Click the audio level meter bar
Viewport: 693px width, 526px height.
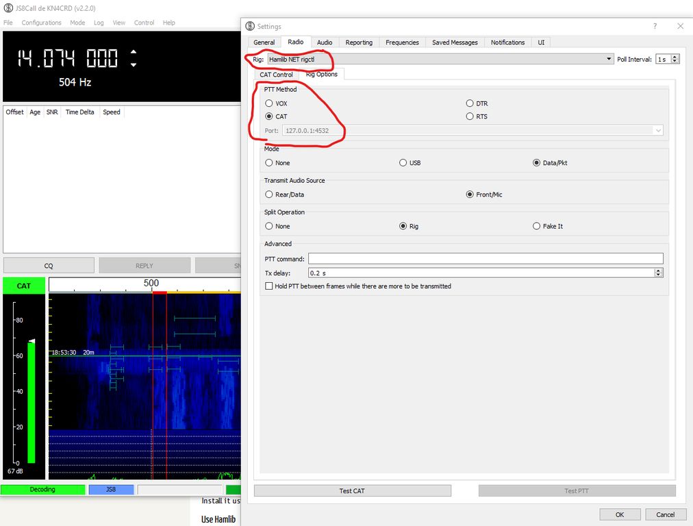tap(32, 401)
